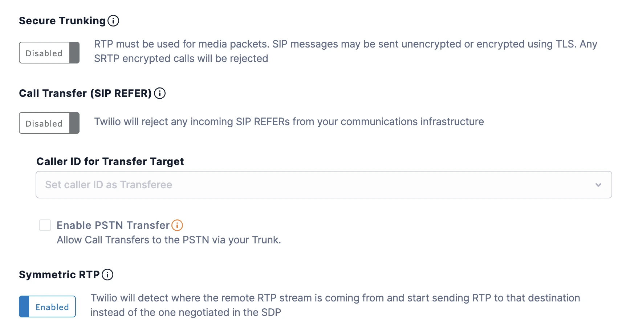
Task: Click the Caller ID for Transfer Target label
Action: click(x=110, y=161)
